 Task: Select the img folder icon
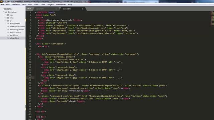(8, 18)
